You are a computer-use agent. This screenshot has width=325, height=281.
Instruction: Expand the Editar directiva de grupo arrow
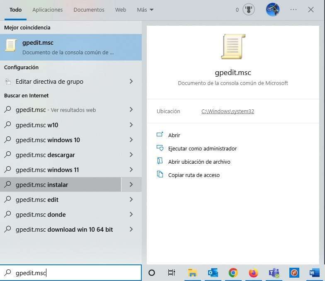pyautogui.click(x=131, y=81)
